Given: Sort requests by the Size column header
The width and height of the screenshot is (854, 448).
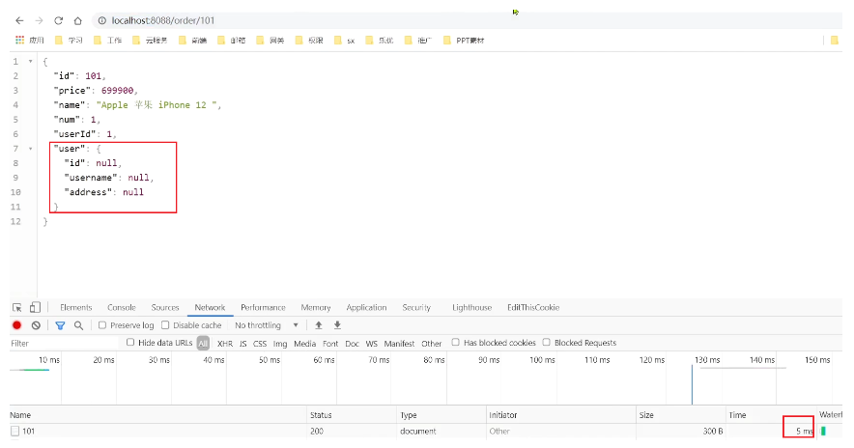Looking at the screenshot, I should click(x=681, y=415).
